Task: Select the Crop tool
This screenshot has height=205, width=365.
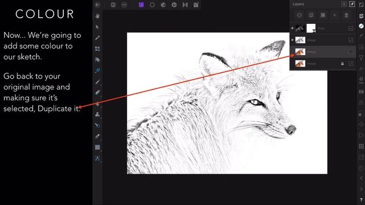Action: [x=98, y=48]
